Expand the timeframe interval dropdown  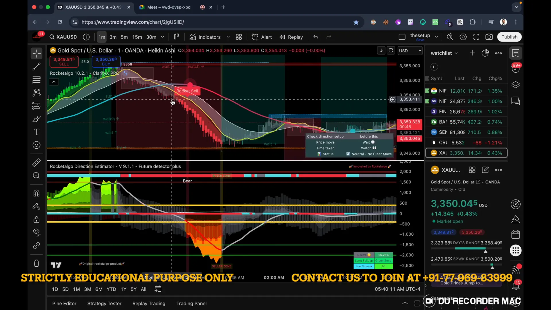(162, 37)
